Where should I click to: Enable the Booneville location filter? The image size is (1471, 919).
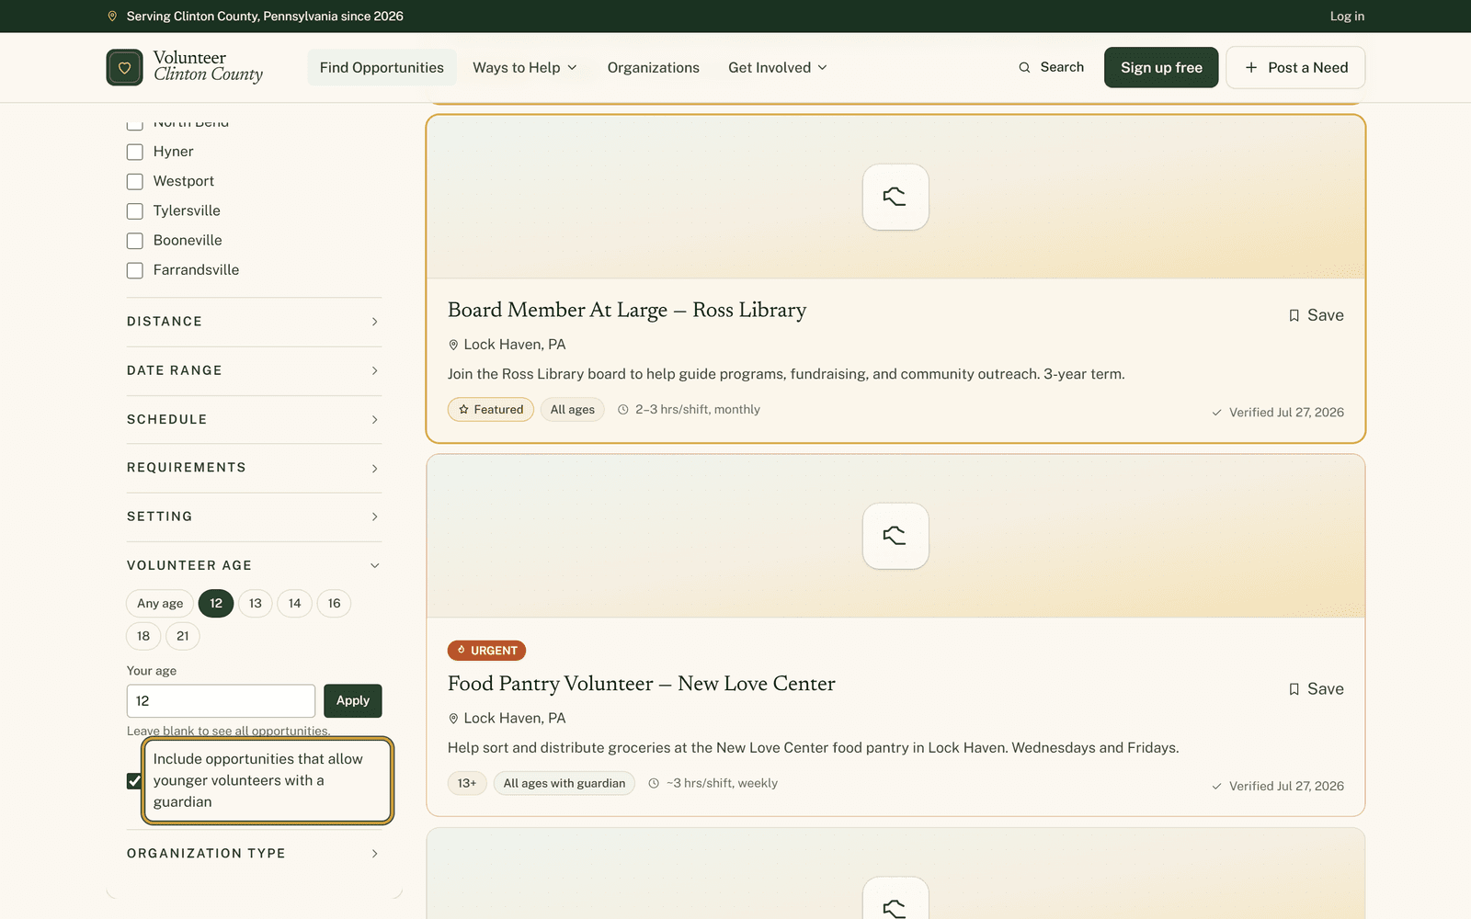[x=135, y=241]
